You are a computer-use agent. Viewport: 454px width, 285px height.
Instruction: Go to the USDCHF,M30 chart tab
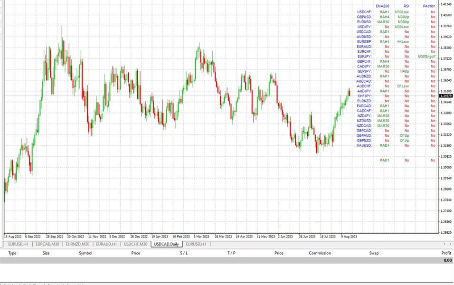click(x=136, y=244)
